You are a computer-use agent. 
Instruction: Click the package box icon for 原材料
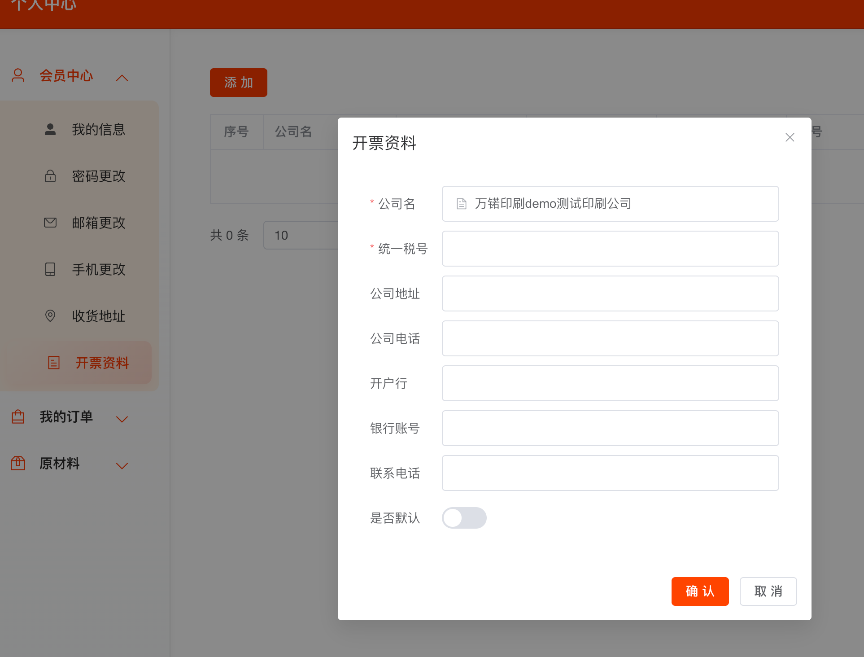point(18,463)
